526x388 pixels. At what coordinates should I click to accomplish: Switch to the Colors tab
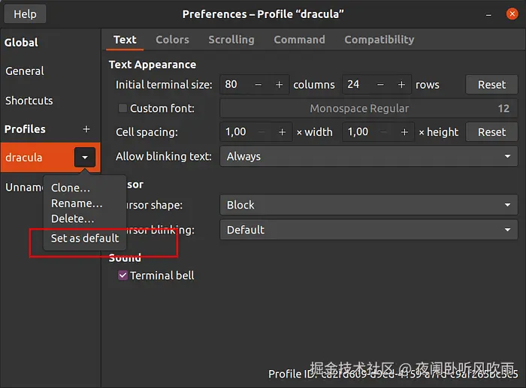(172, 40)
